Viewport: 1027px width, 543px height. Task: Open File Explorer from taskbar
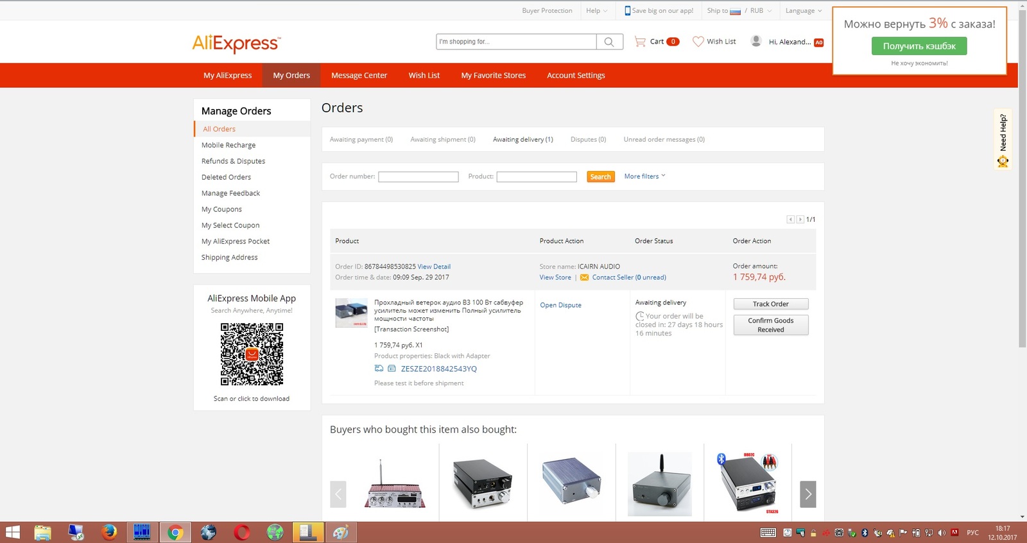tap(42, 532)
